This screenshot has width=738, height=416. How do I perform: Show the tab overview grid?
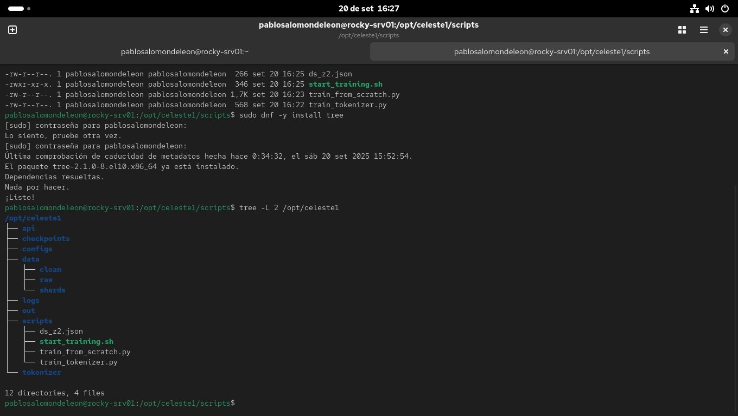click(682, 30)
